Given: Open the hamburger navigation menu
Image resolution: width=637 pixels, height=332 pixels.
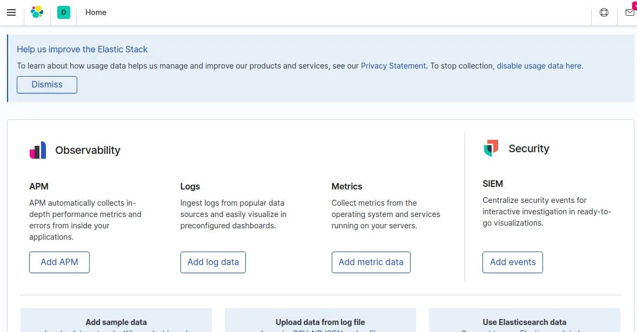Looking at the screenshot, I should [11, 12].
